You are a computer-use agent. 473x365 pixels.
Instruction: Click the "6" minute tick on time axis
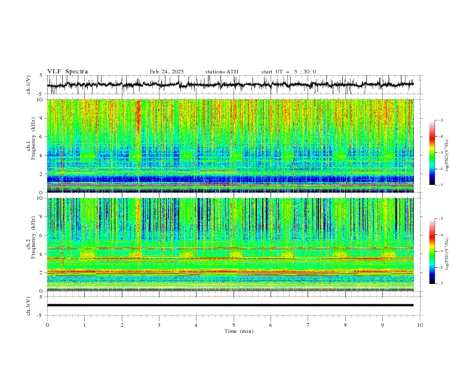pos(271,325)
